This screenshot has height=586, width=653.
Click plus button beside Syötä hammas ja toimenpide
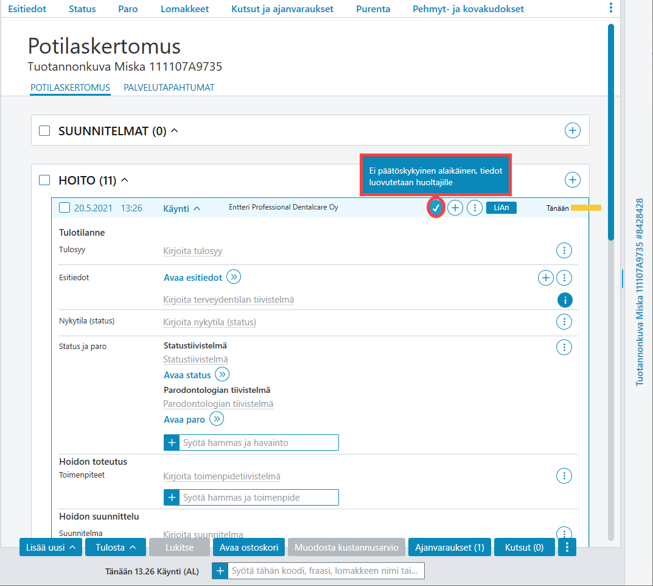coord(172,497)
